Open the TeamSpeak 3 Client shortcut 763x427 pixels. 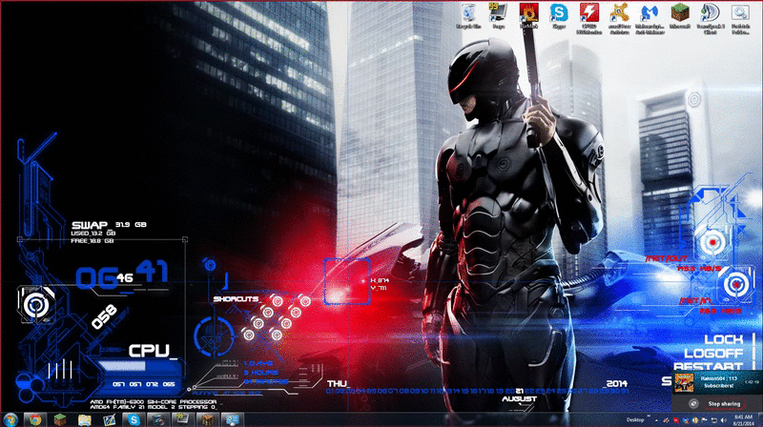click(710, 19)
